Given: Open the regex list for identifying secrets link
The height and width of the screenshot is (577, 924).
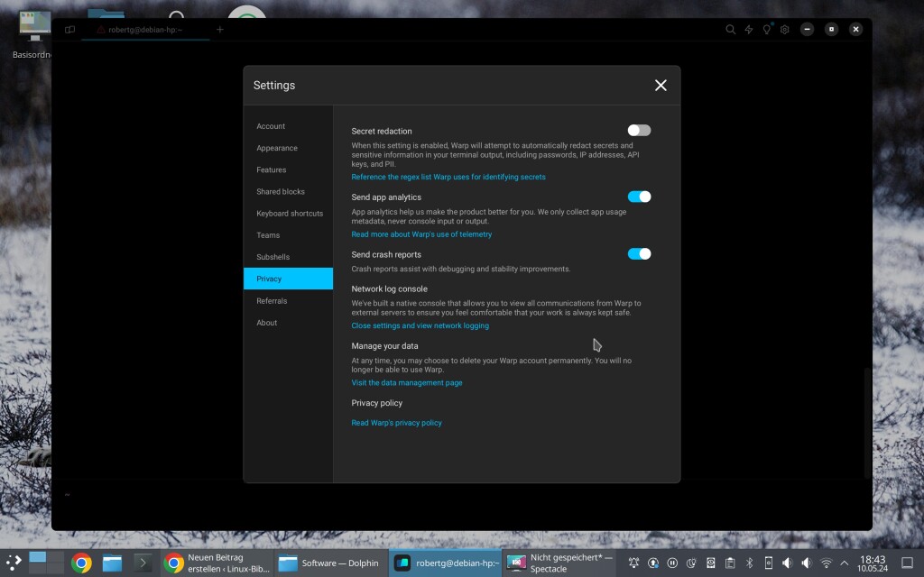Looking at the screenshot, I should [x=448, y=177].
